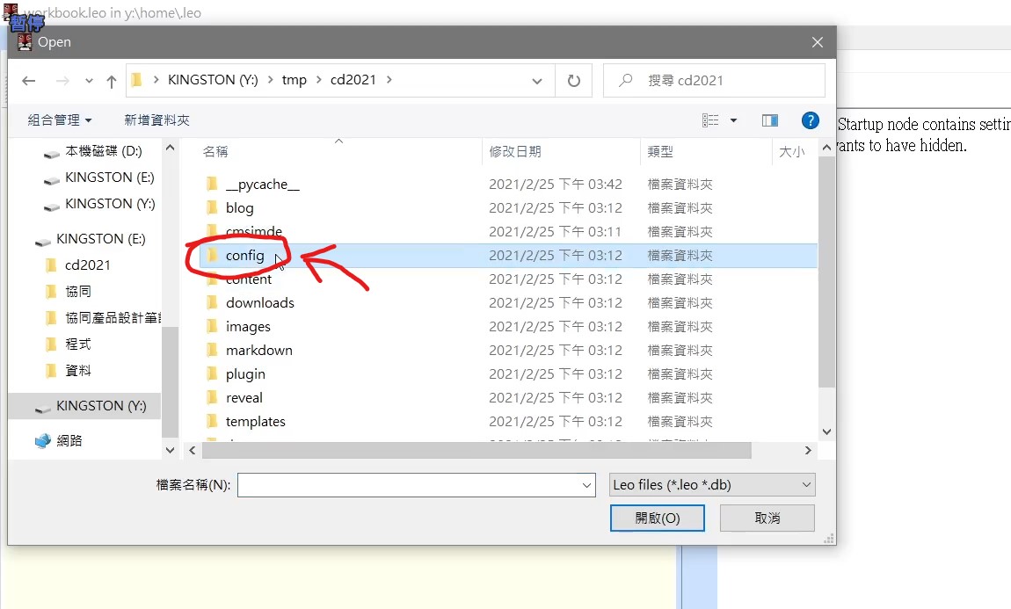Image resolution: width=1011 pixels, height=609 pixels.
Task: Click navigation pane scroll up arrow
Action: pyautogui.click(x=171, y=148)
